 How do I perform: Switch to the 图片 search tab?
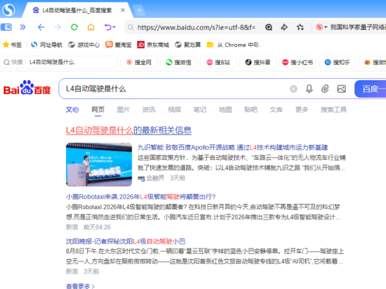(124, 110)
